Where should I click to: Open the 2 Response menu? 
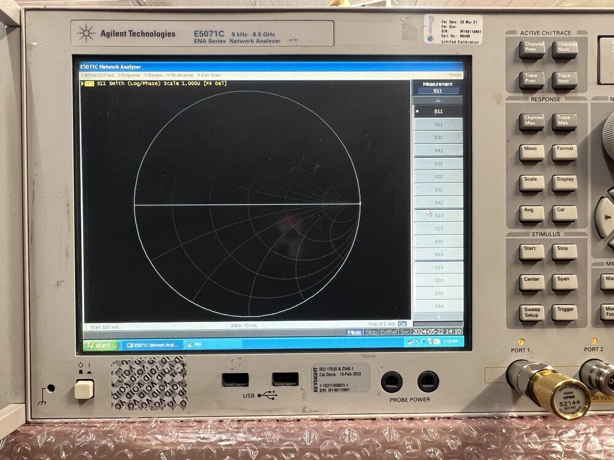[129, 75]
